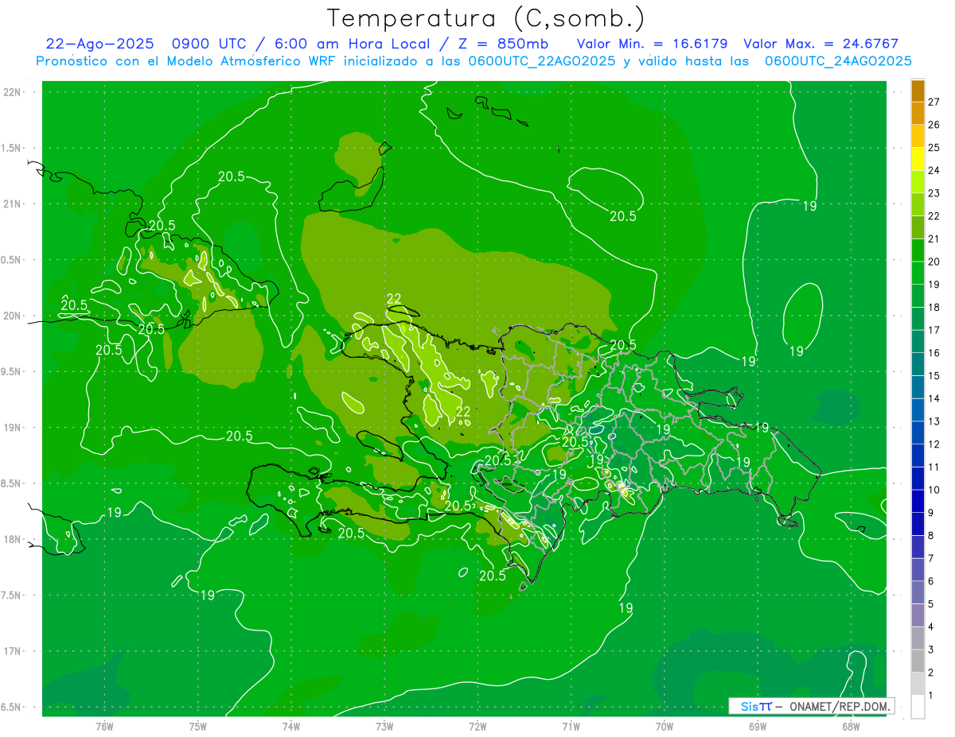This screenshot has width=955, height=737.
Task: Select the 'Z = 850mb' level label
Action: click(502, 44)
